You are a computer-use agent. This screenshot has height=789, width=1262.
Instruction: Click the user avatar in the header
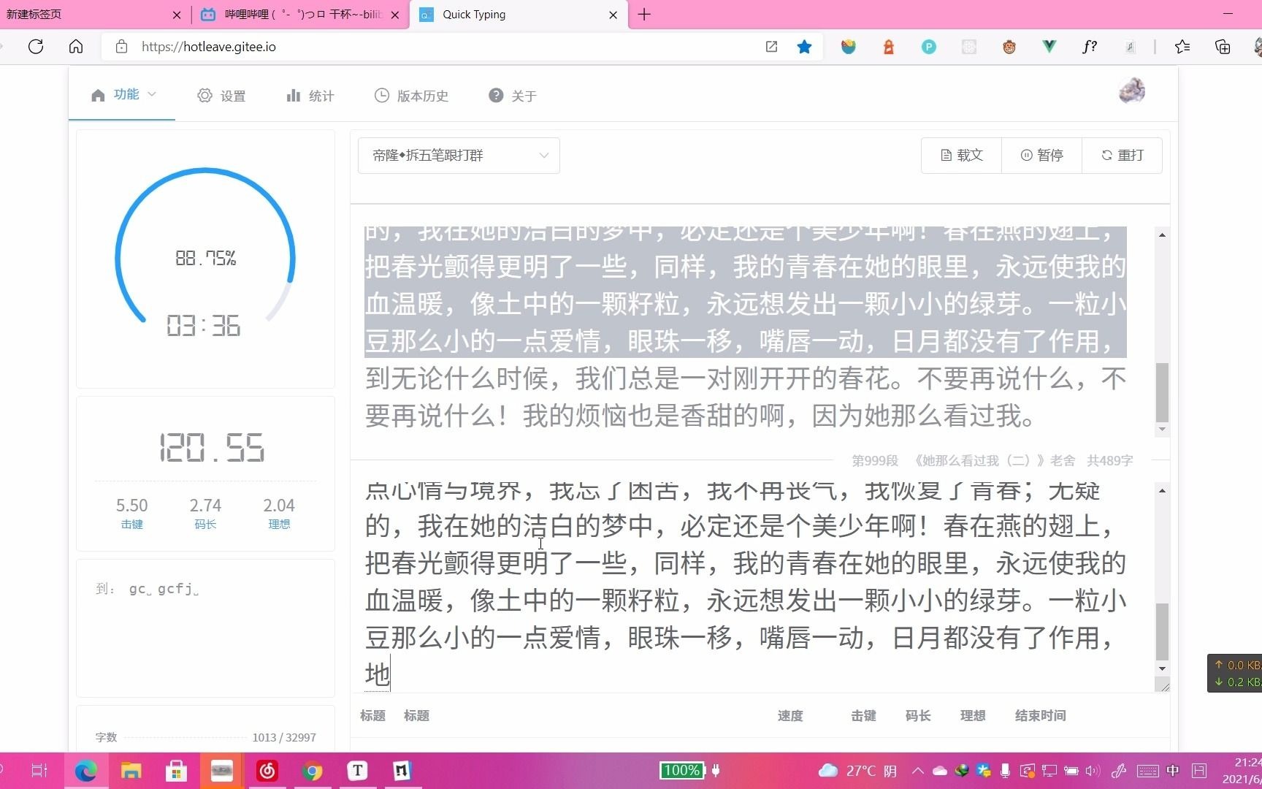[1131, 91]
